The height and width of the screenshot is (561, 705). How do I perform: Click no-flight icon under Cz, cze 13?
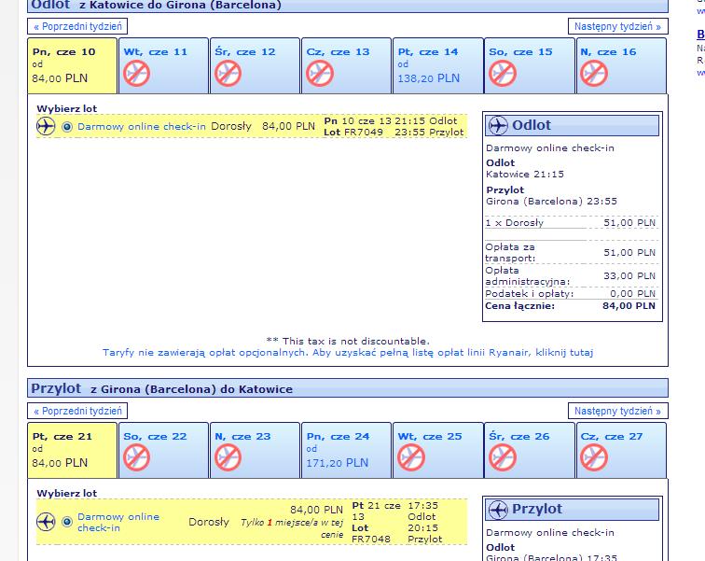(320, 74)
